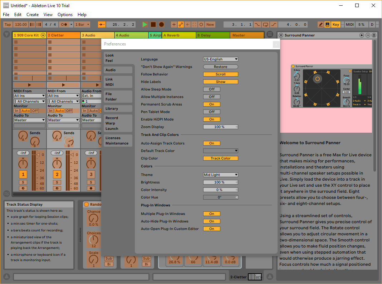Open the Default Track Color dropdown
This screenshot has width=382, height=284.
[220, 151]
